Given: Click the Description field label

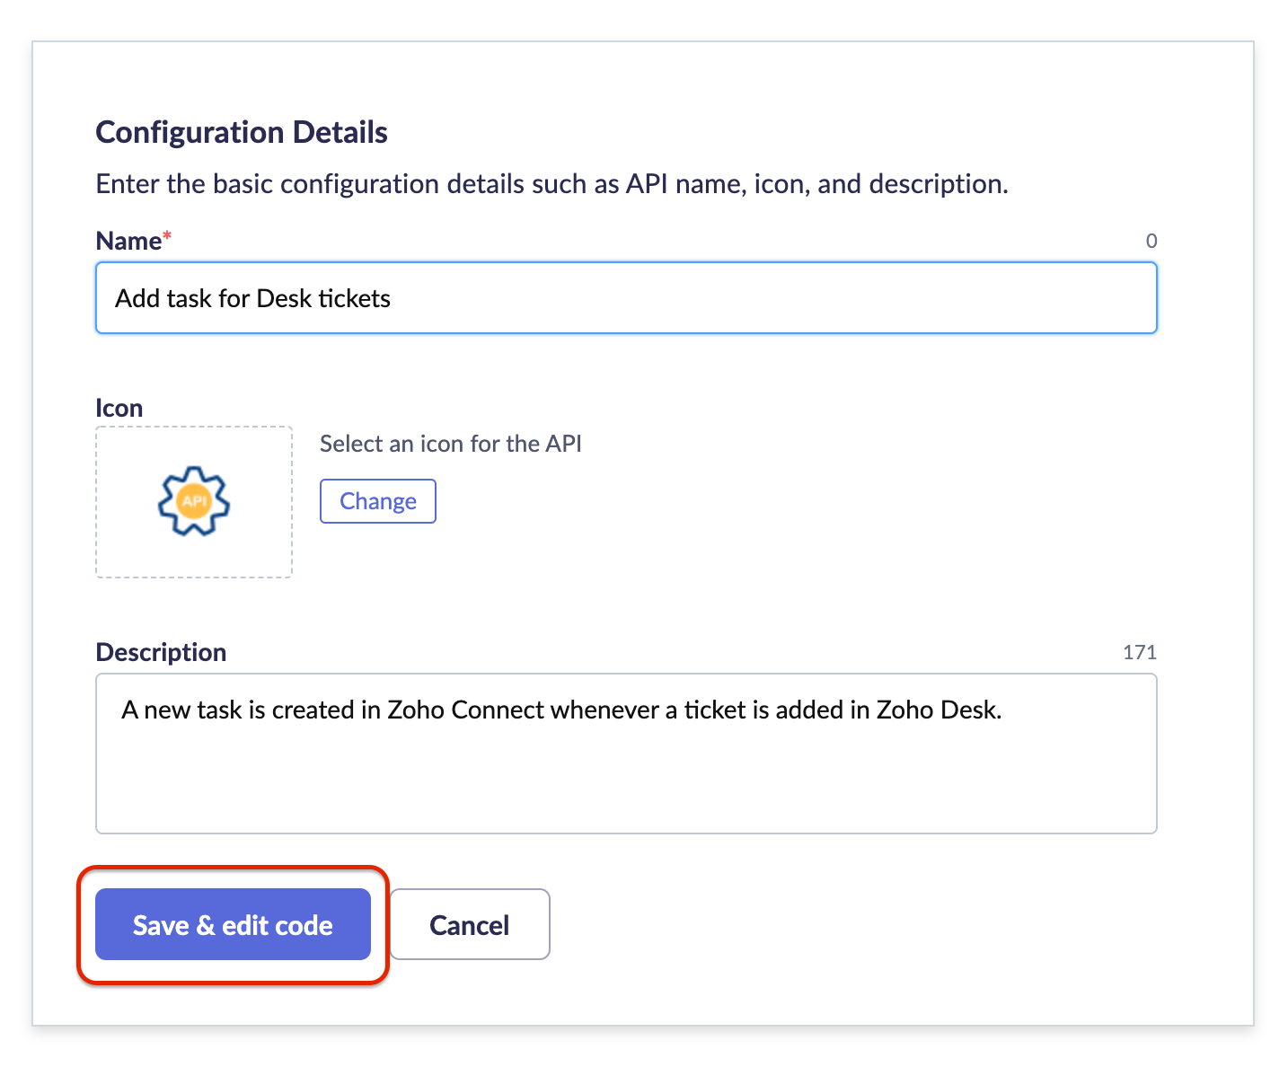Looking at the screenshot, I should [x=161, y=652].
